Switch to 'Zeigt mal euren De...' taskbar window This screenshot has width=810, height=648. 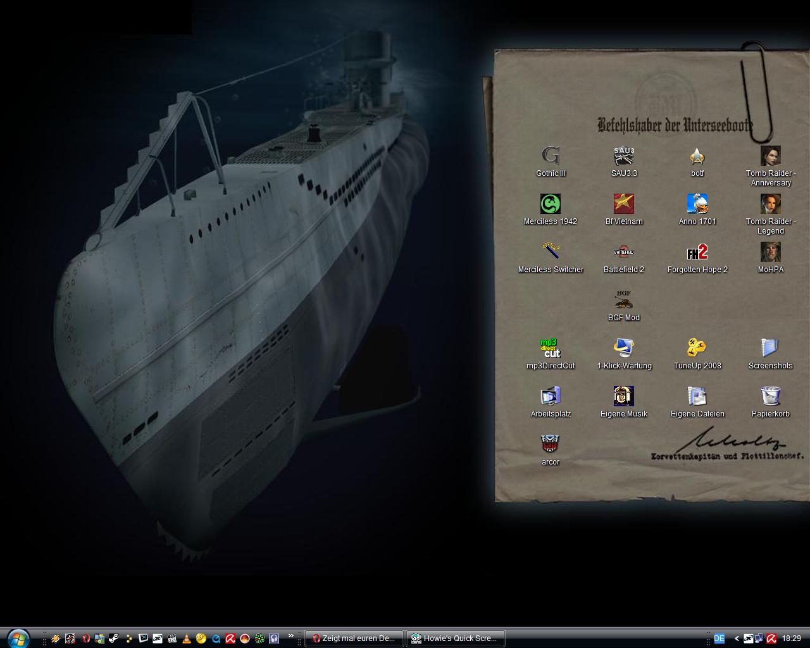[x=354, y=639]
